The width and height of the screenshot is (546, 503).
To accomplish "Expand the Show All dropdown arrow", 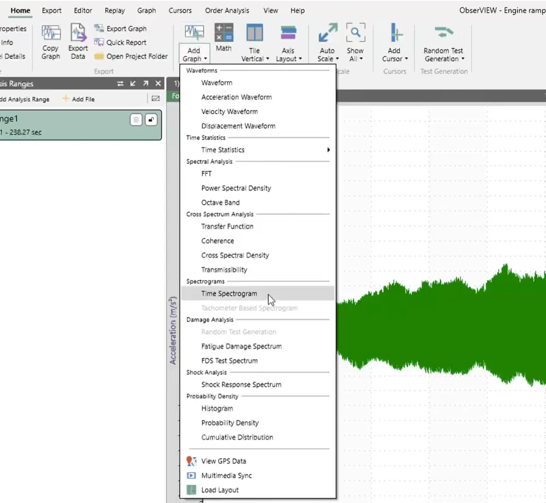I will 361,59.
